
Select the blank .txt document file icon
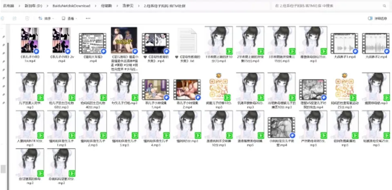(x=187, y=40)
